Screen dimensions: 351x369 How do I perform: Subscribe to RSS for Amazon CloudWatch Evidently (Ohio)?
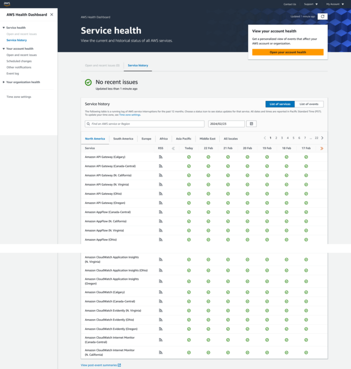(160, 319)
